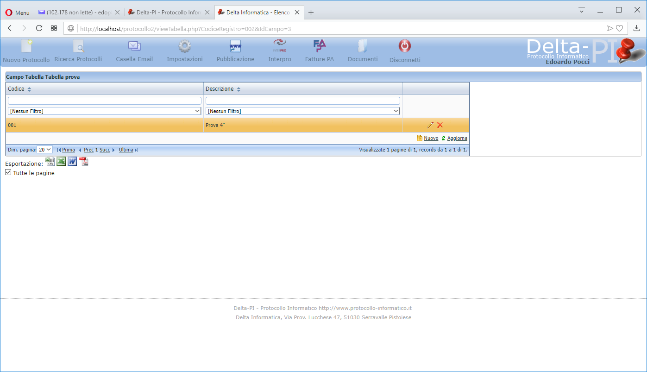Click the Nuovo link to add record
This screenshot has height=372, width=647.
coord(431,138)
